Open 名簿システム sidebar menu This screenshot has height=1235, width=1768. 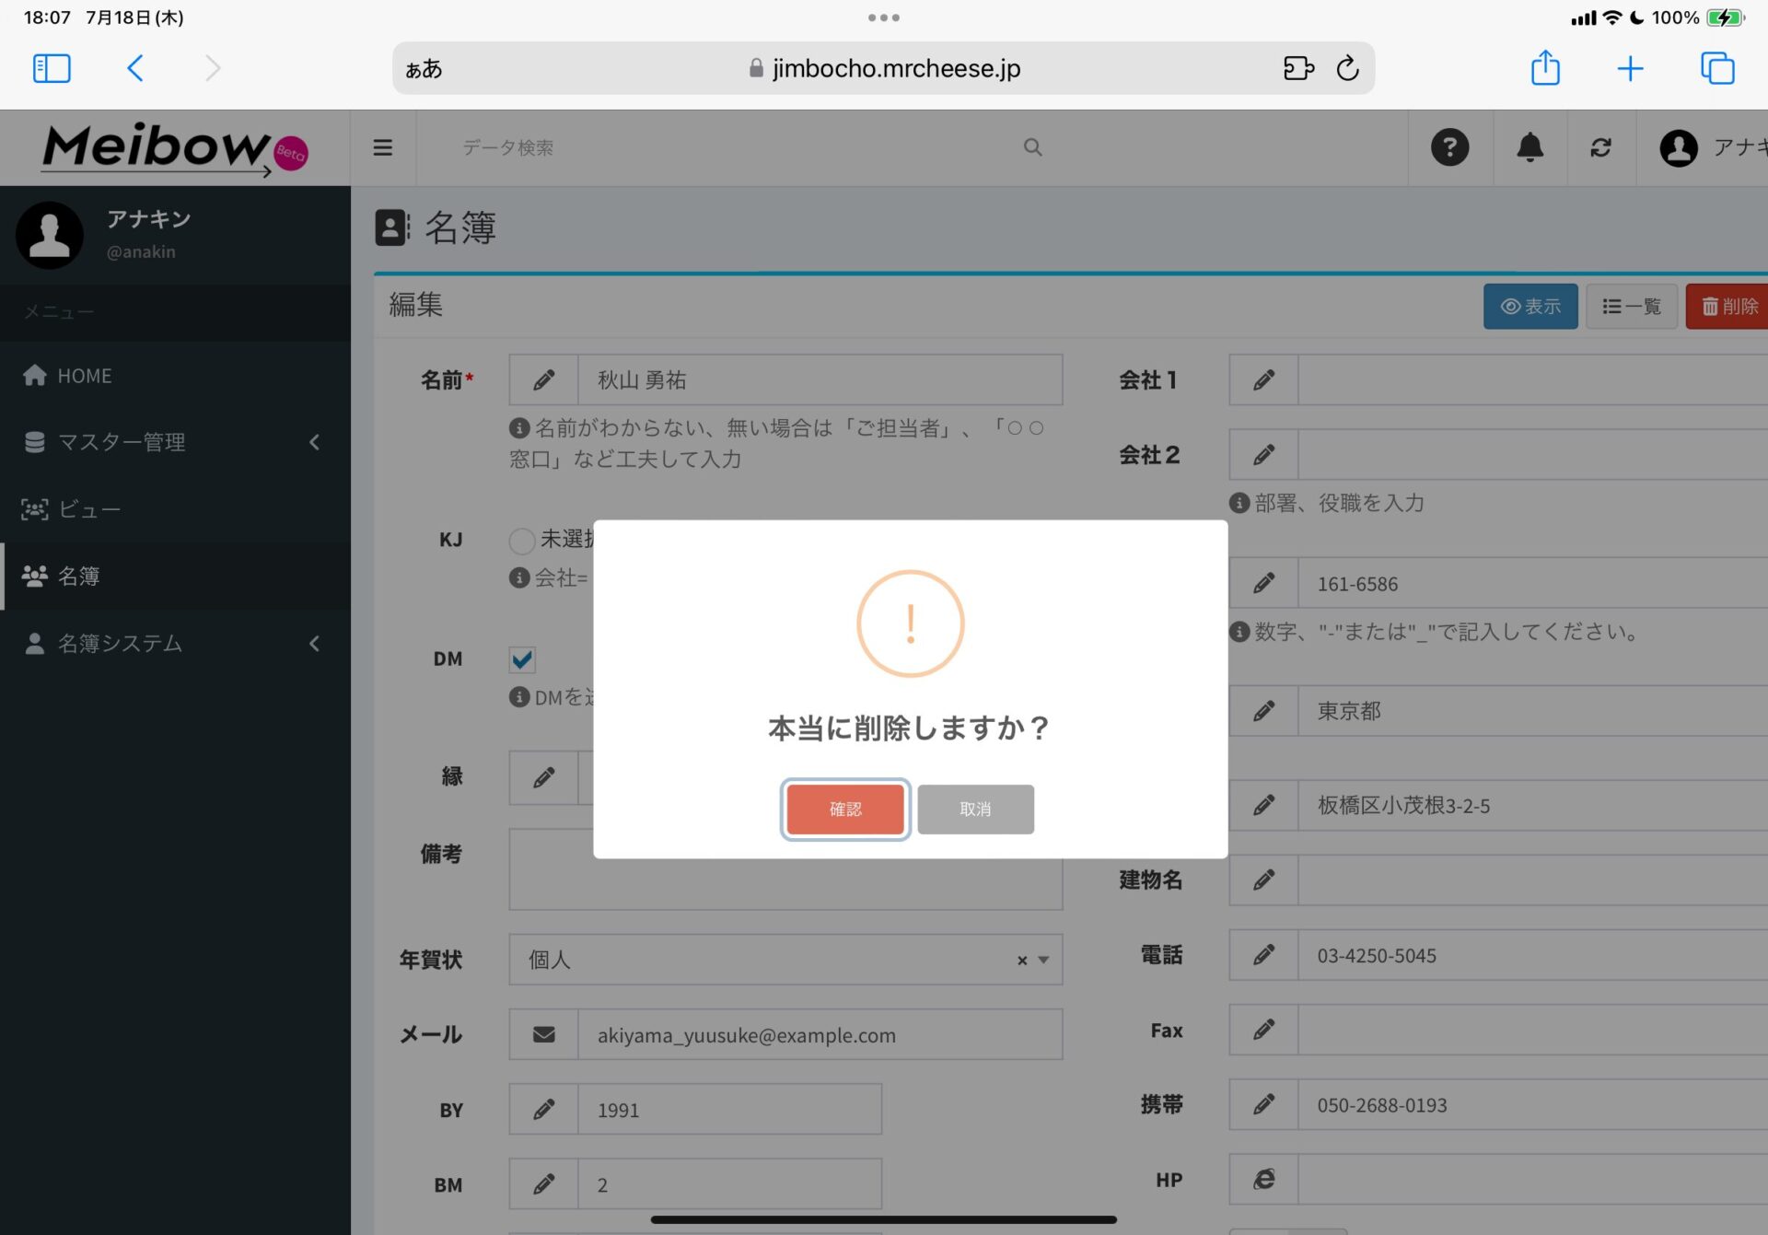[175, 643]
